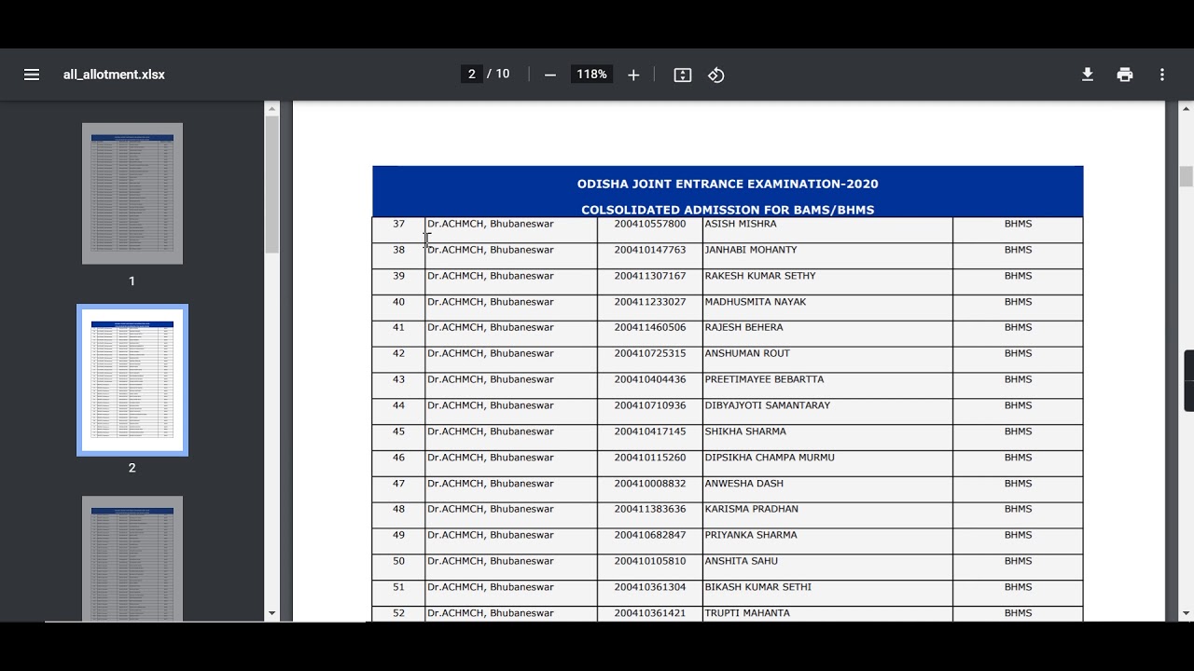This screenshot has height=671, width=1194.
Task: Click the ODISHA JOINT ENTRANCE EXAMINATION-2020 heading
Action: [728, 184]
